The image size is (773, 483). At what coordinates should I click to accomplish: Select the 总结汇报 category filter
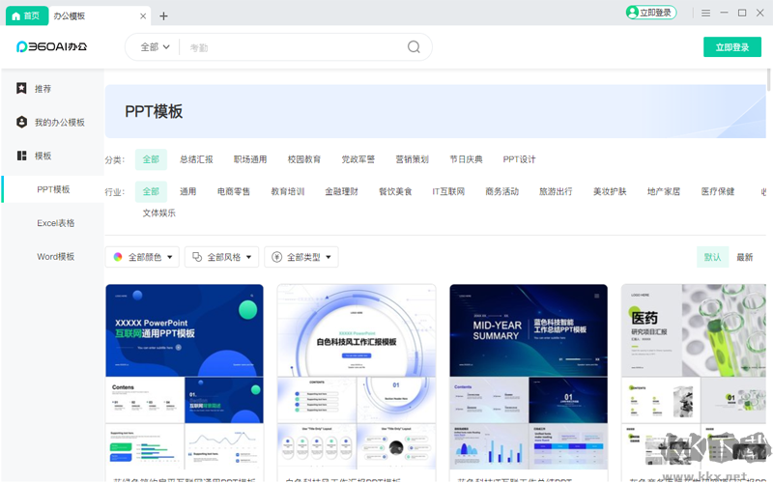196,159
